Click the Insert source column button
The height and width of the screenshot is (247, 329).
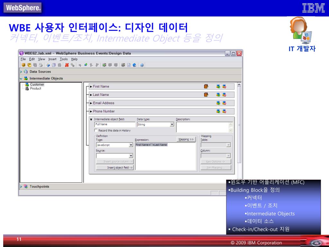[115, 161]
